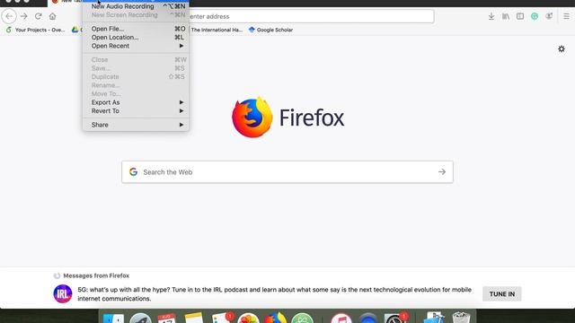575x323 pixels.
Task: Open new tab page settings gear
Action: pyautogui.click(x=562, y=48)
